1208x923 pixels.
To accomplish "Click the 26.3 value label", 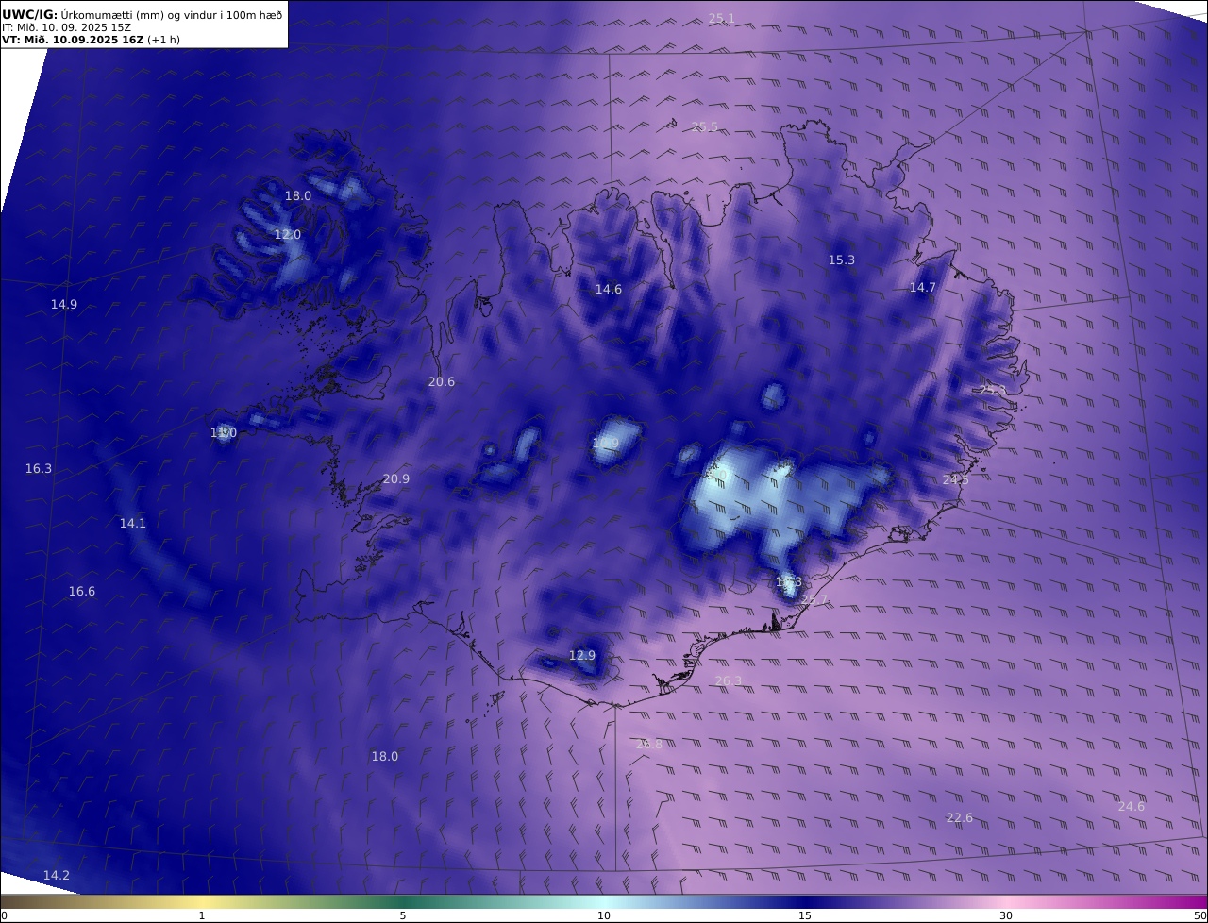I will (729, 680).
